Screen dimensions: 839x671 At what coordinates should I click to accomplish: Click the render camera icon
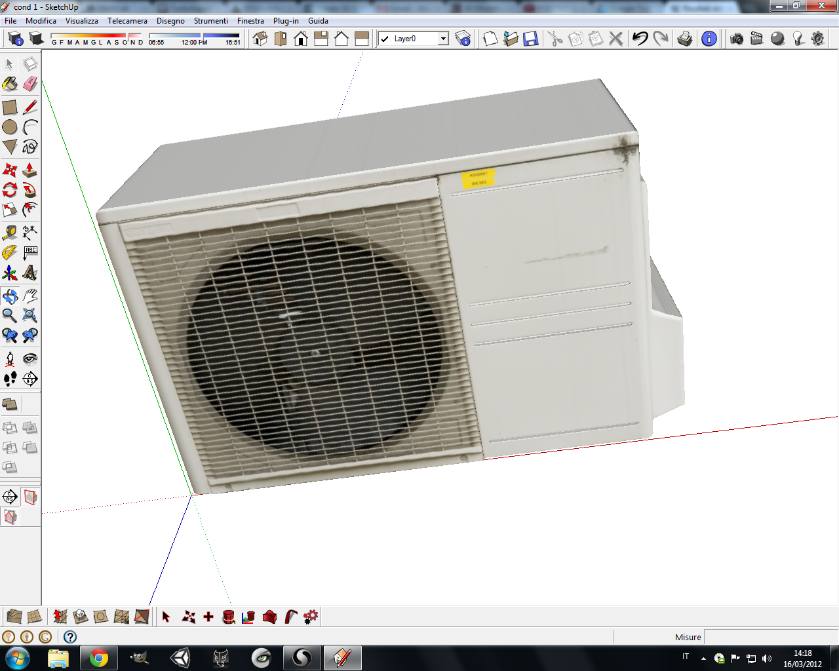pyautogui.click(x=737, y=39)
